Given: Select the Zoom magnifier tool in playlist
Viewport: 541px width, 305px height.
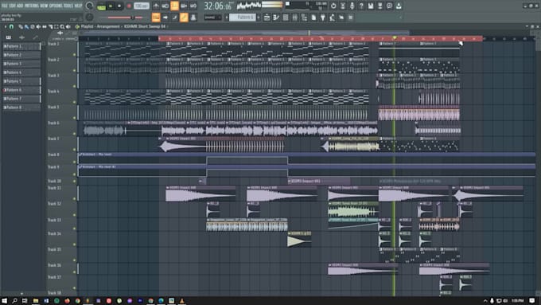Looking at the screenshot, I should 62,26.
